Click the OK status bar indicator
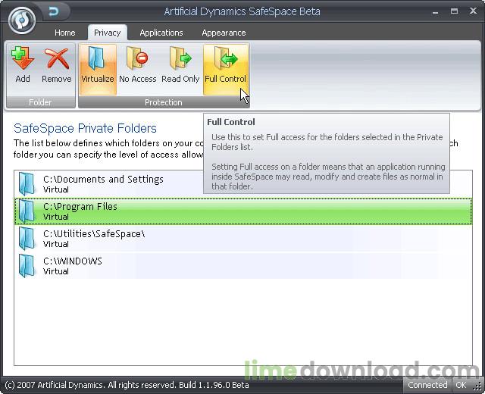Viewport: 485px width, 394px height. tap(461, 385)
